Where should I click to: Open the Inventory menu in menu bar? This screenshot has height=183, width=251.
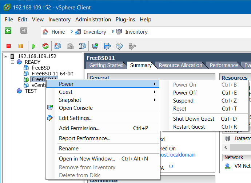point(59,20)
